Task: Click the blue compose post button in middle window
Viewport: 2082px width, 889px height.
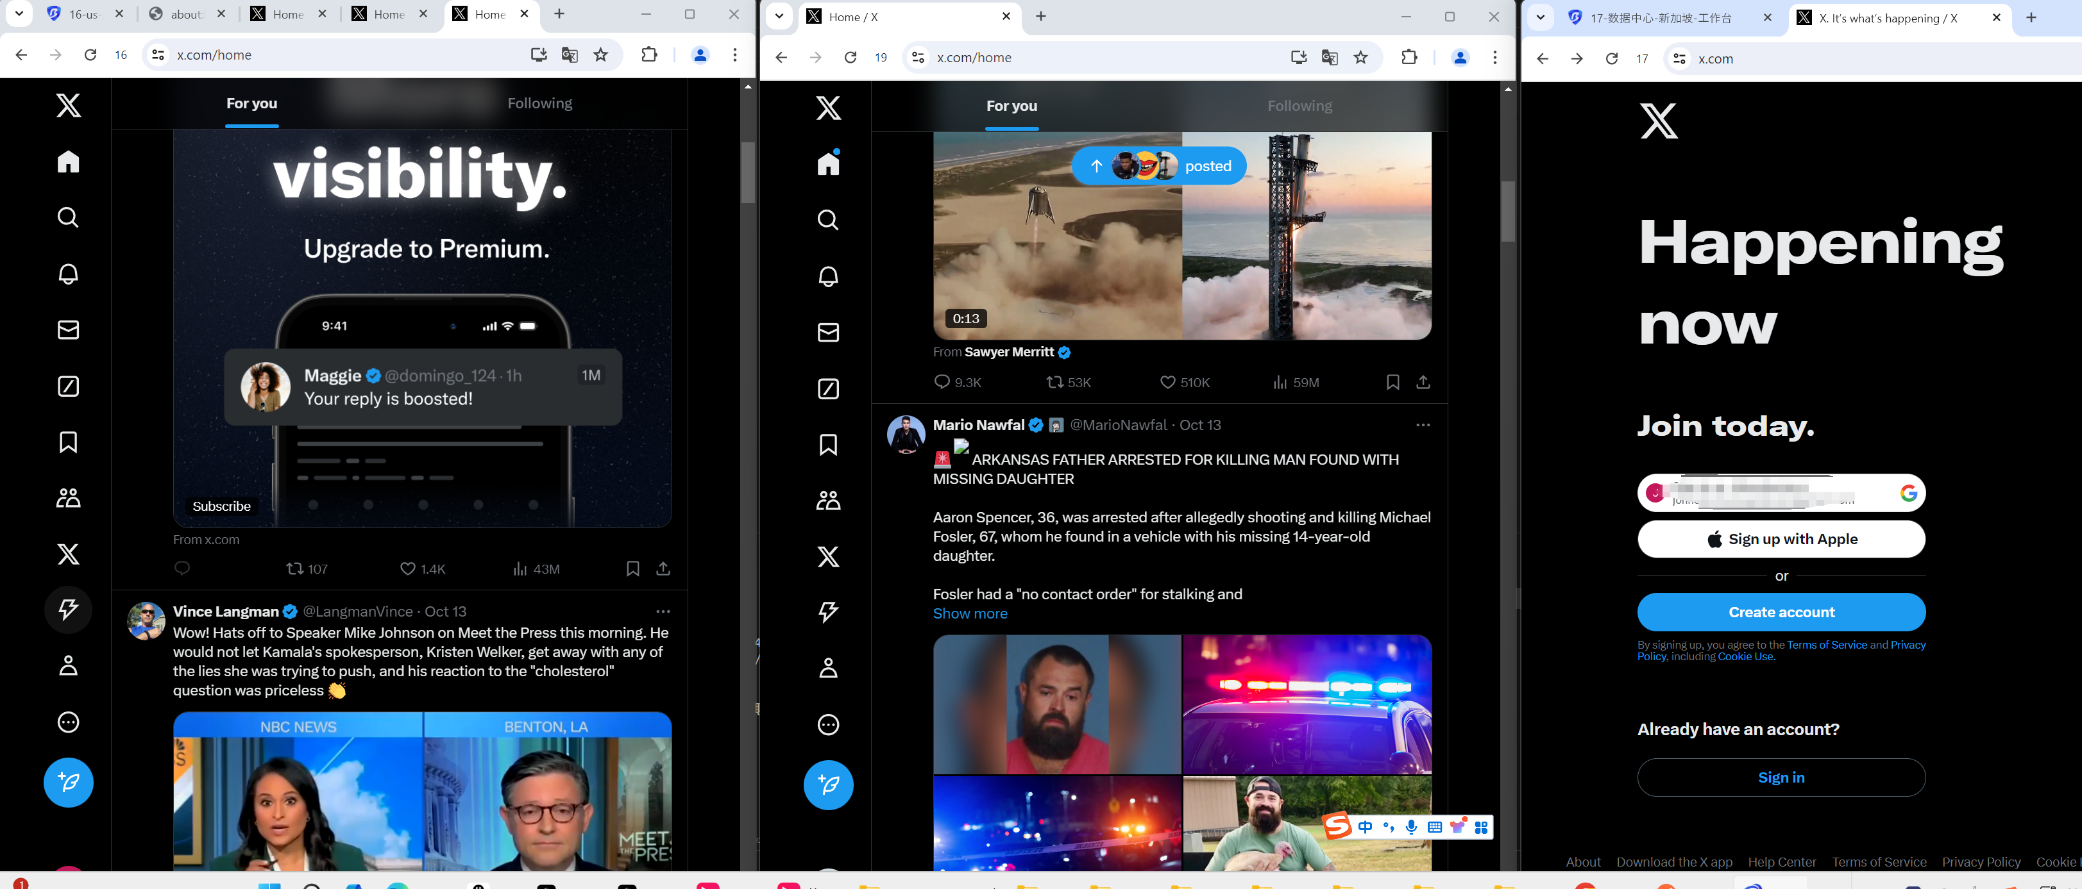Action: pos(827,784)
